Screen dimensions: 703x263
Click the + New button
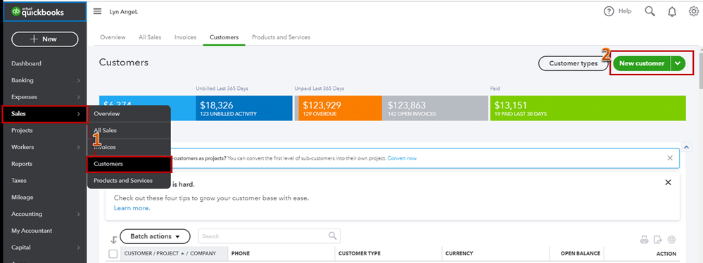pyautogui.click(x=45, y=39)
